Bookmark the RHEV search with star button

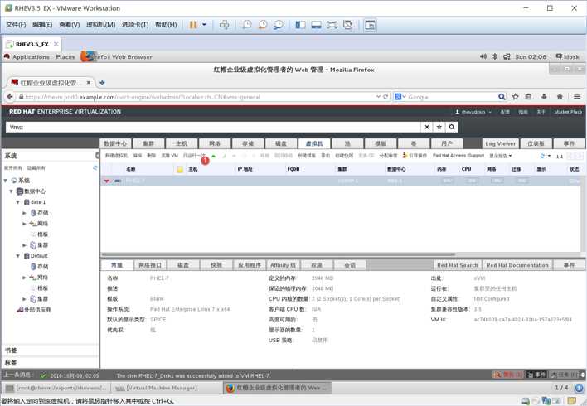click(x=439, y=128)
